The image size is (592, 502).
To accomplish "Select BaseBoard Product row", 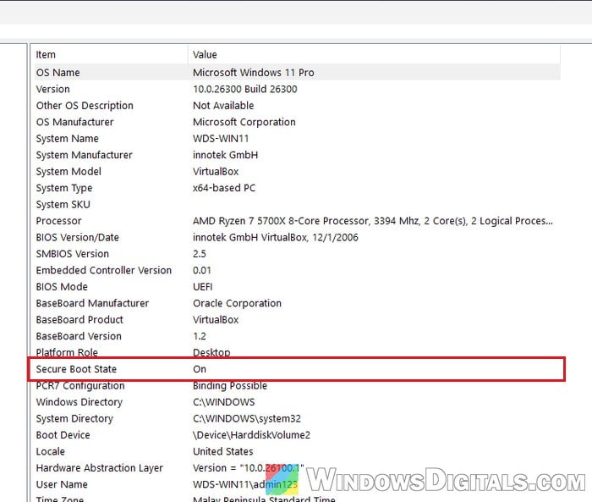I will (297, 320).
